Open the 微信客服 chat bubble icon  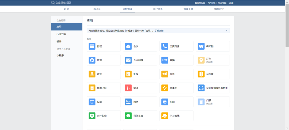(128, 116)
